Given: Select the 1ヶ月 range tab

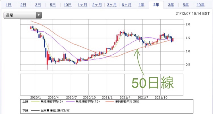Looking at the screenshot, I should coord(82,5).
